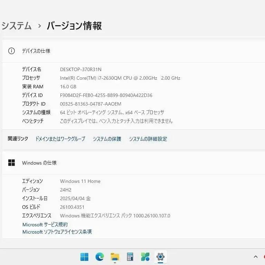Select version value 24H2

coord(66,190)
